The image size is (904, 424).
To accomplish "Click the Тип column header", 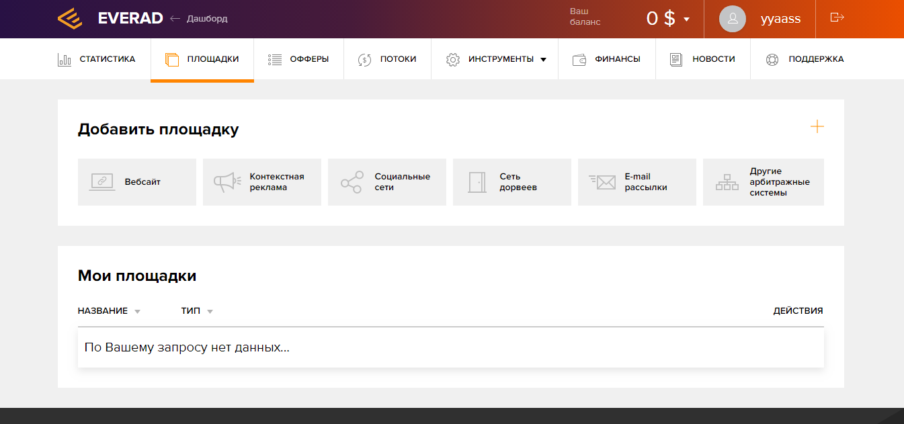I will coord(191,311).
